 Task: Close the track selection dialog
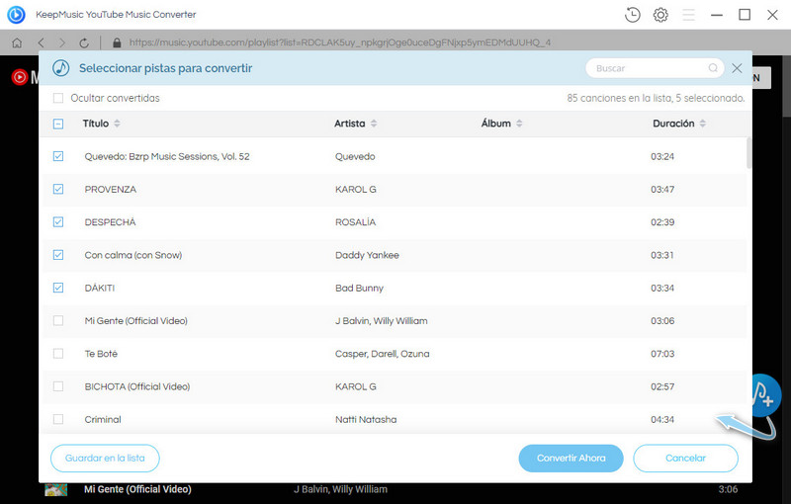click(x=737, y=68)
